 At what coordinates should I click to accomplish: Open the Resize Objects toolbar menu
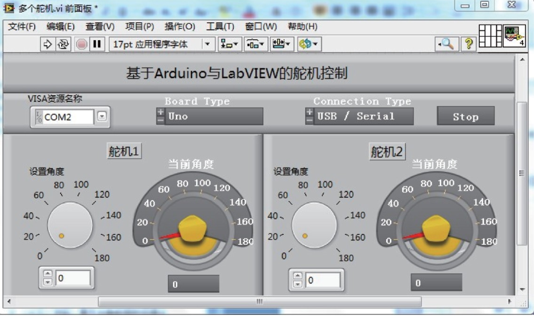[x=282, y=44]
